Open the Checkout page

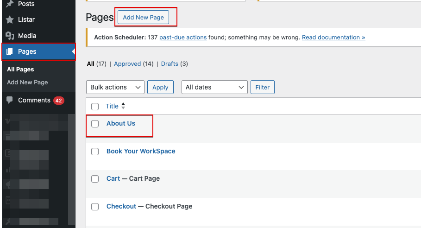[x=121, y=206]
